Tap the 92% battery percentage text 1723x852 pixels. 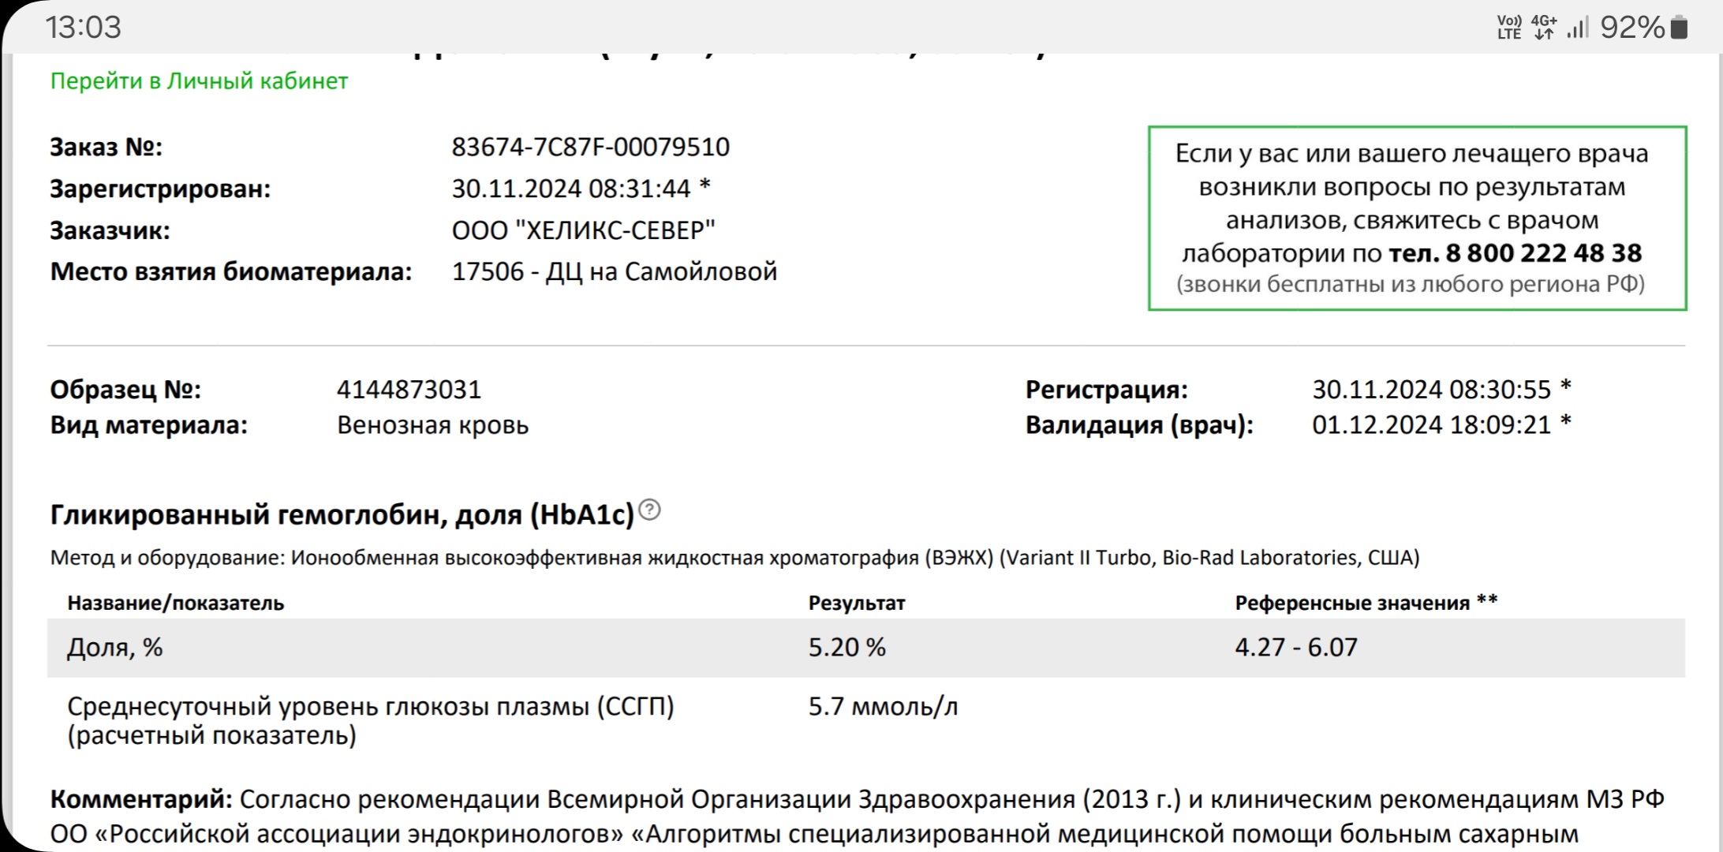(x=1631, y=28)
